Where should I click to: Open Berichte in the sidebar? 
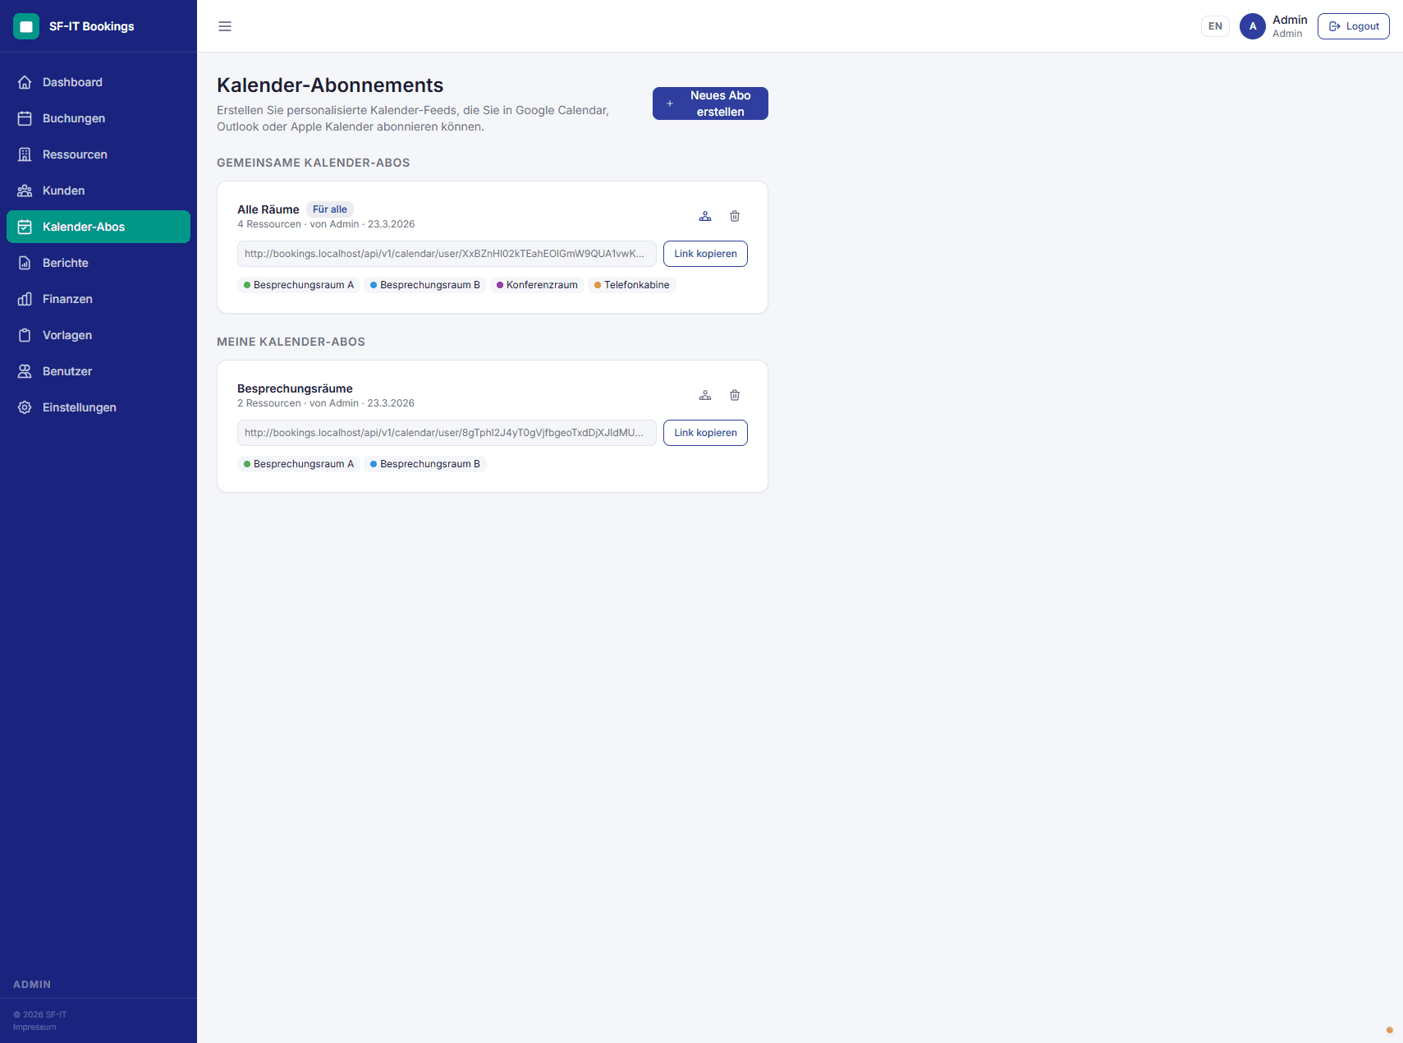(x=99, y=263)
